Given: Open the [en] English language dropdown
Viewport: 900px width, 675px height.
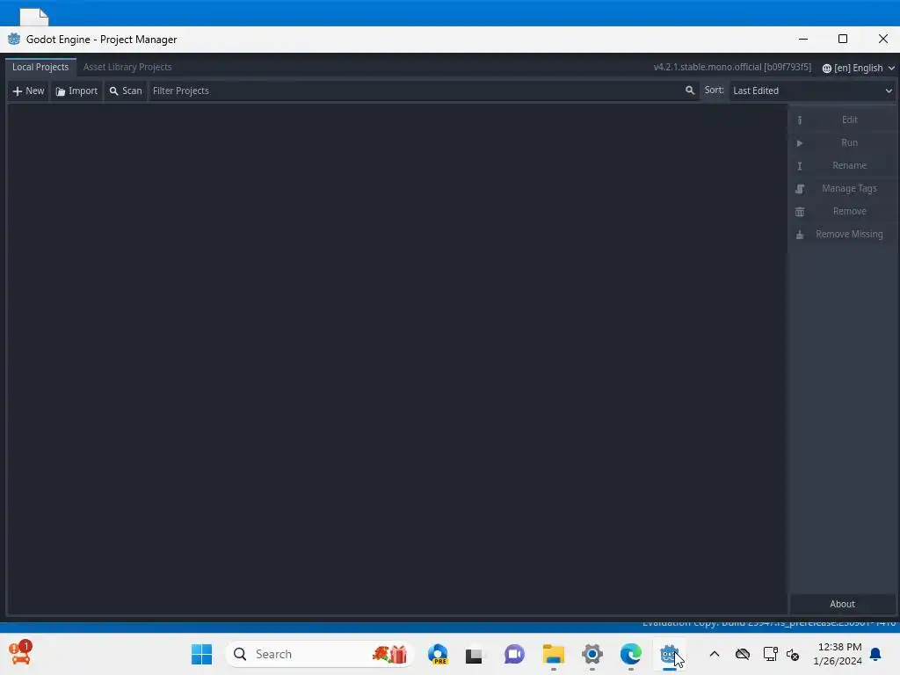Looking at the screenshot, I should click(858, 68).
